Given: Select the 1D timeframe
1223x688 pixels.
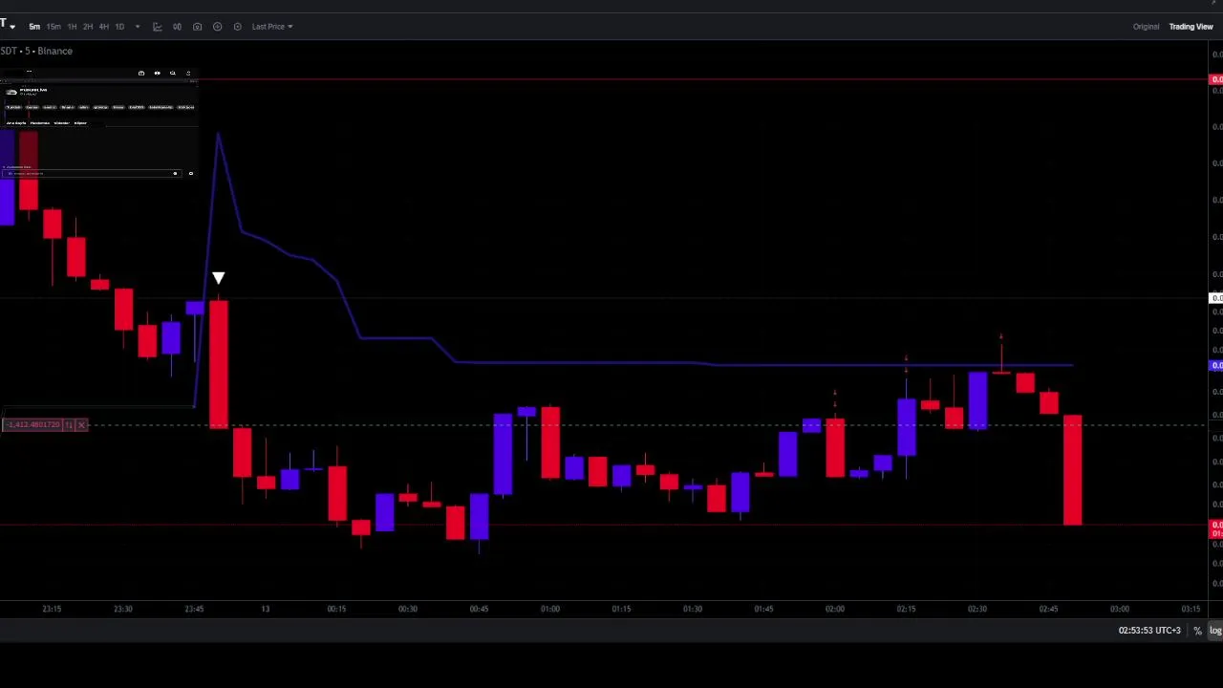Looking at the screenshot, I should pos(119,27).
